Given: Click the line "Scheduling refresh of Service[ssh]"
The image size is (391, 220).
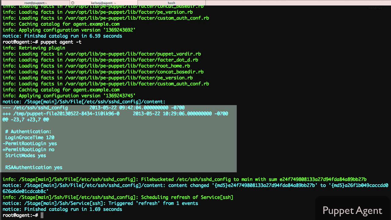Looking at the screenshot, I should point(118,197).
